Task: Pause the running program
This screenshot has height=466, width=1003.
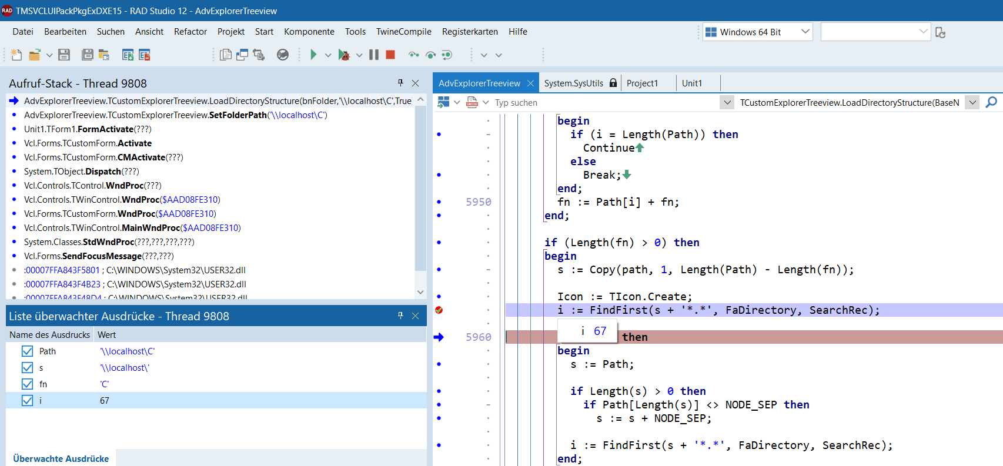Action: point(374,55)
